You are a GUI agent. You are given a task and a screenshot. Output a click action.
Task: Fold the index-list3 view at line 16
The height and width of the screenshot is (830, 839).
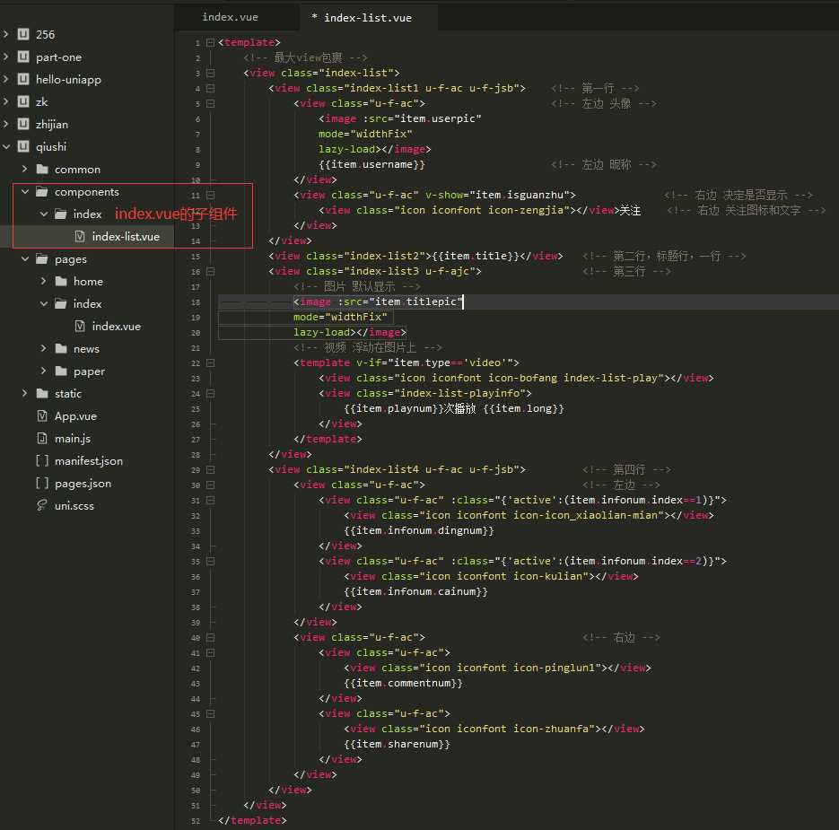(210, 271)
